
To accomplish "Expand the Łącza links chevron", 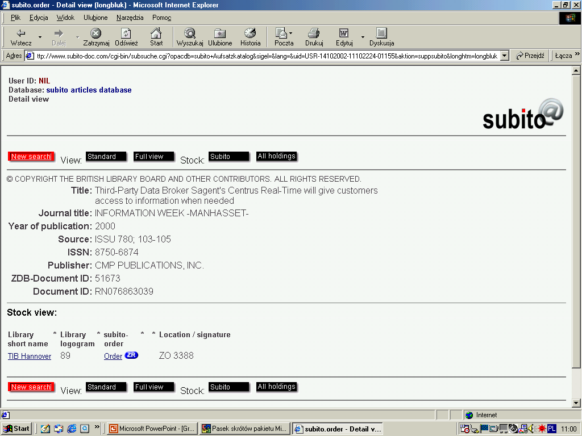I will pos(577,54).
